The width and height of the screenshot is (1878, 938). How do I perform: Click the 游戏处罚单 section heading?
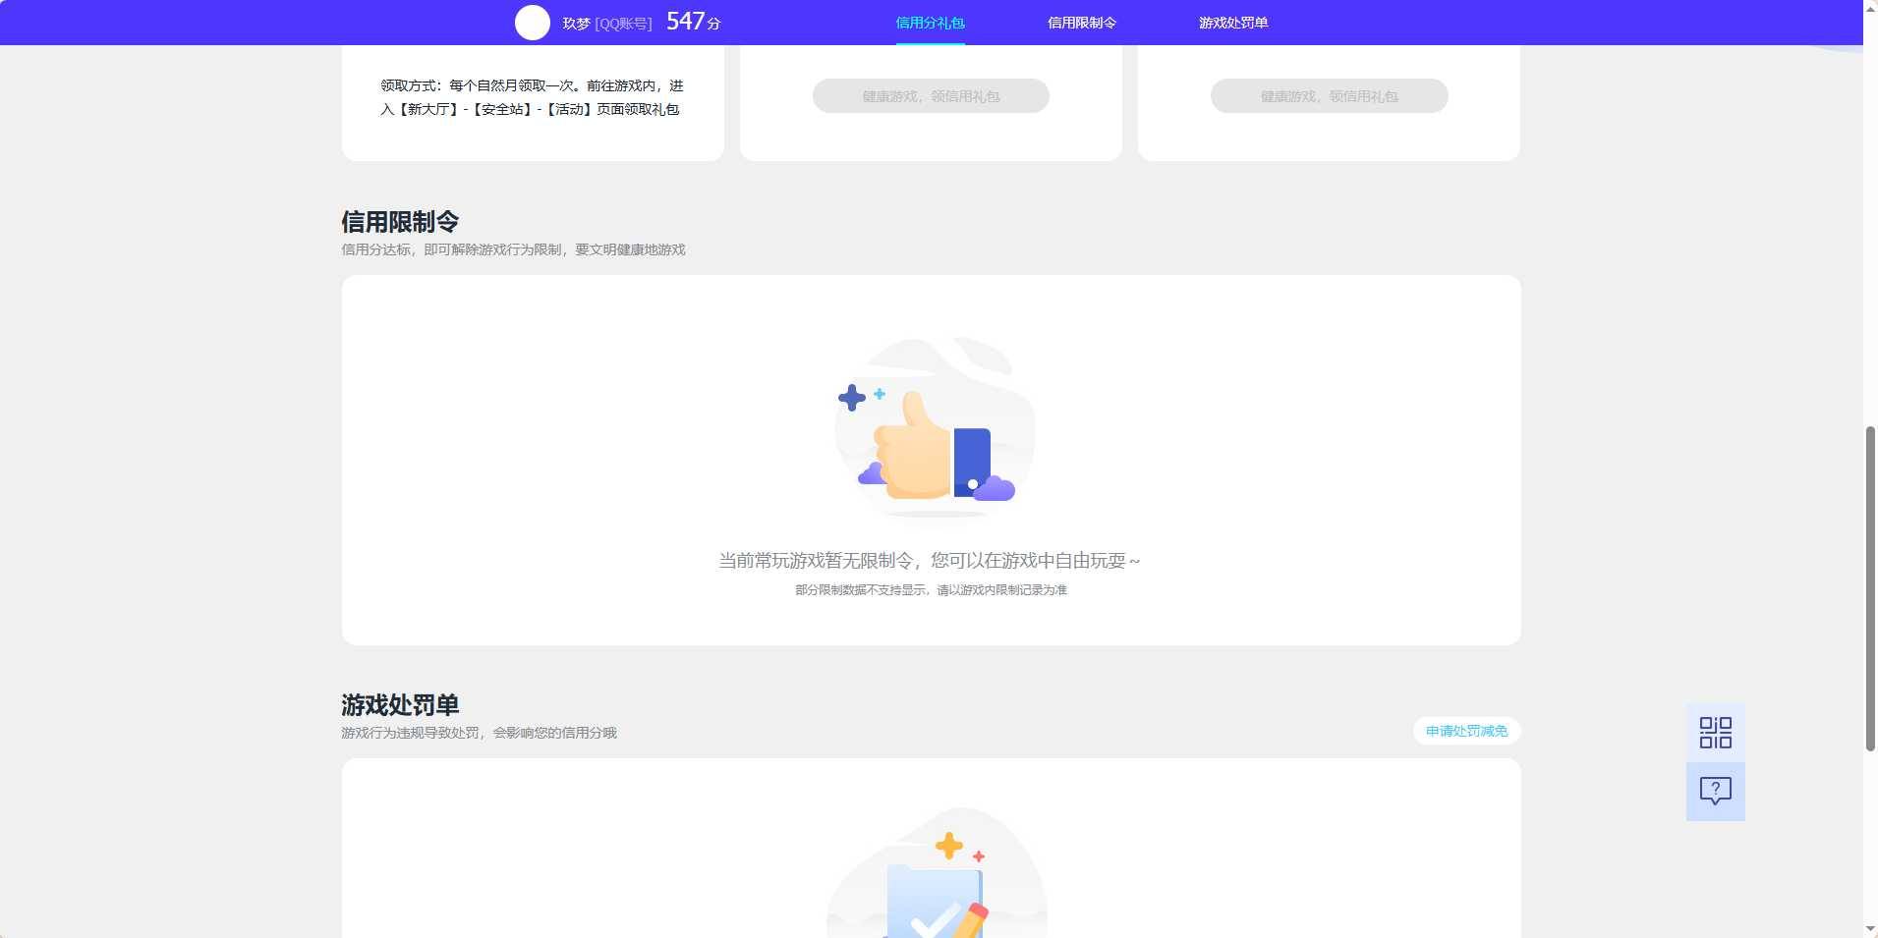[400, 705]
